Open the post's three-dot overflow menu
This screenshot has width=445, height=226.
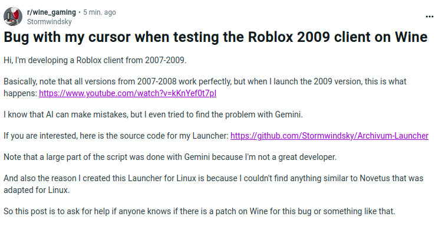click(430, 17)
